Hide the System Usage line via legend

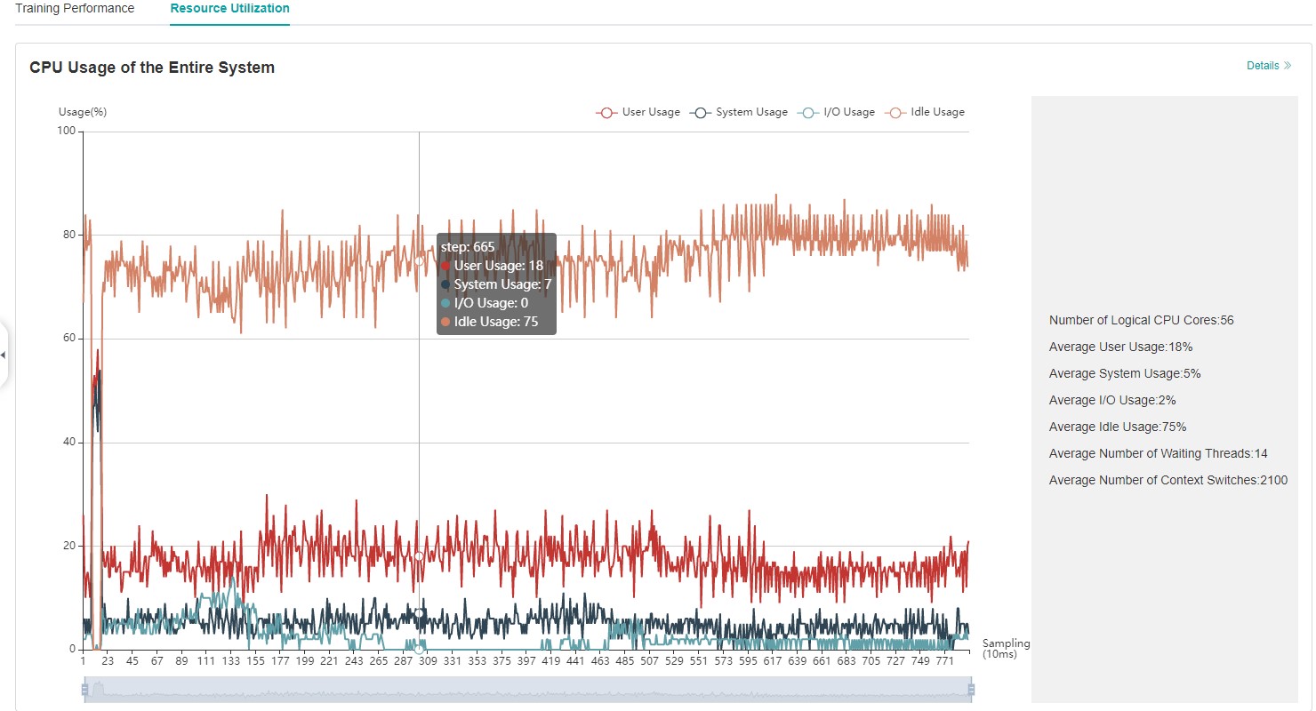(x=739, y=113)
